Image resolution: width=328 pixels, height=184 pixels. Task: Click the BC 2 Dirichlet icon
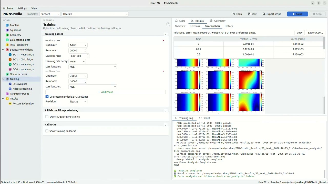[10, 60]
